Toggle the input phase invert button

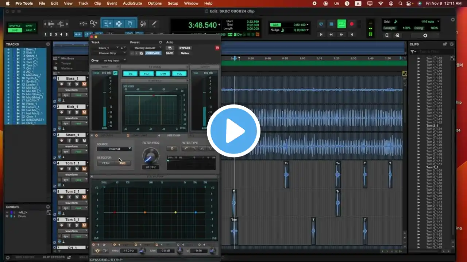pyautogui.click(x=115, y=73)
